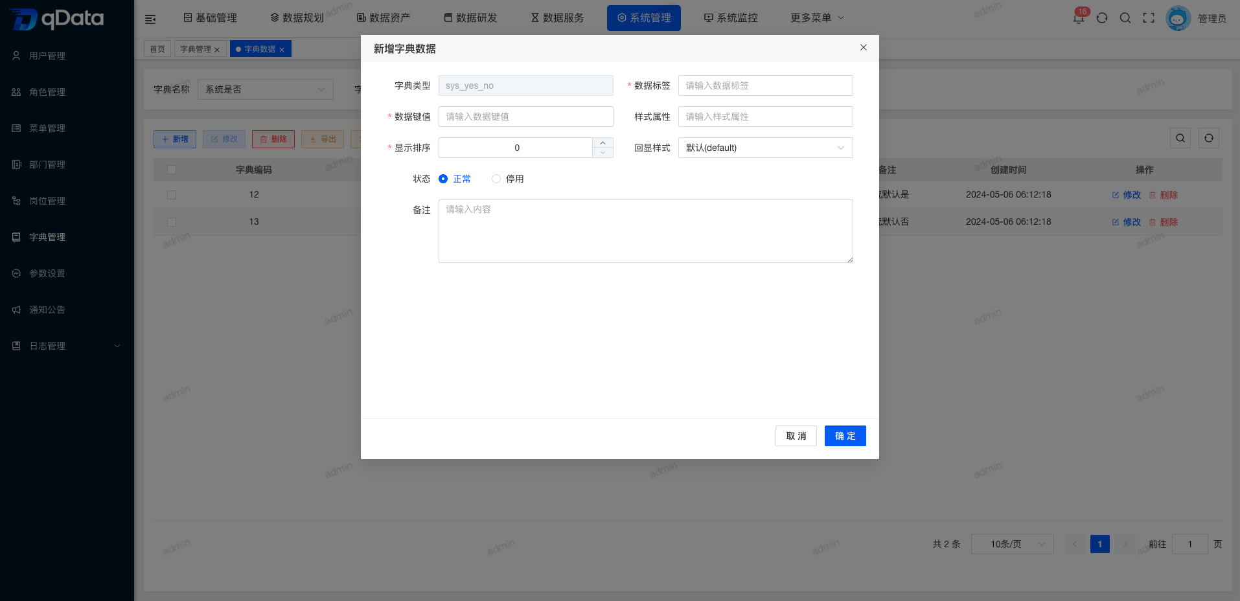Click 删除 link in row 13
1240x601 pixels.
(x=1164, y=222)
